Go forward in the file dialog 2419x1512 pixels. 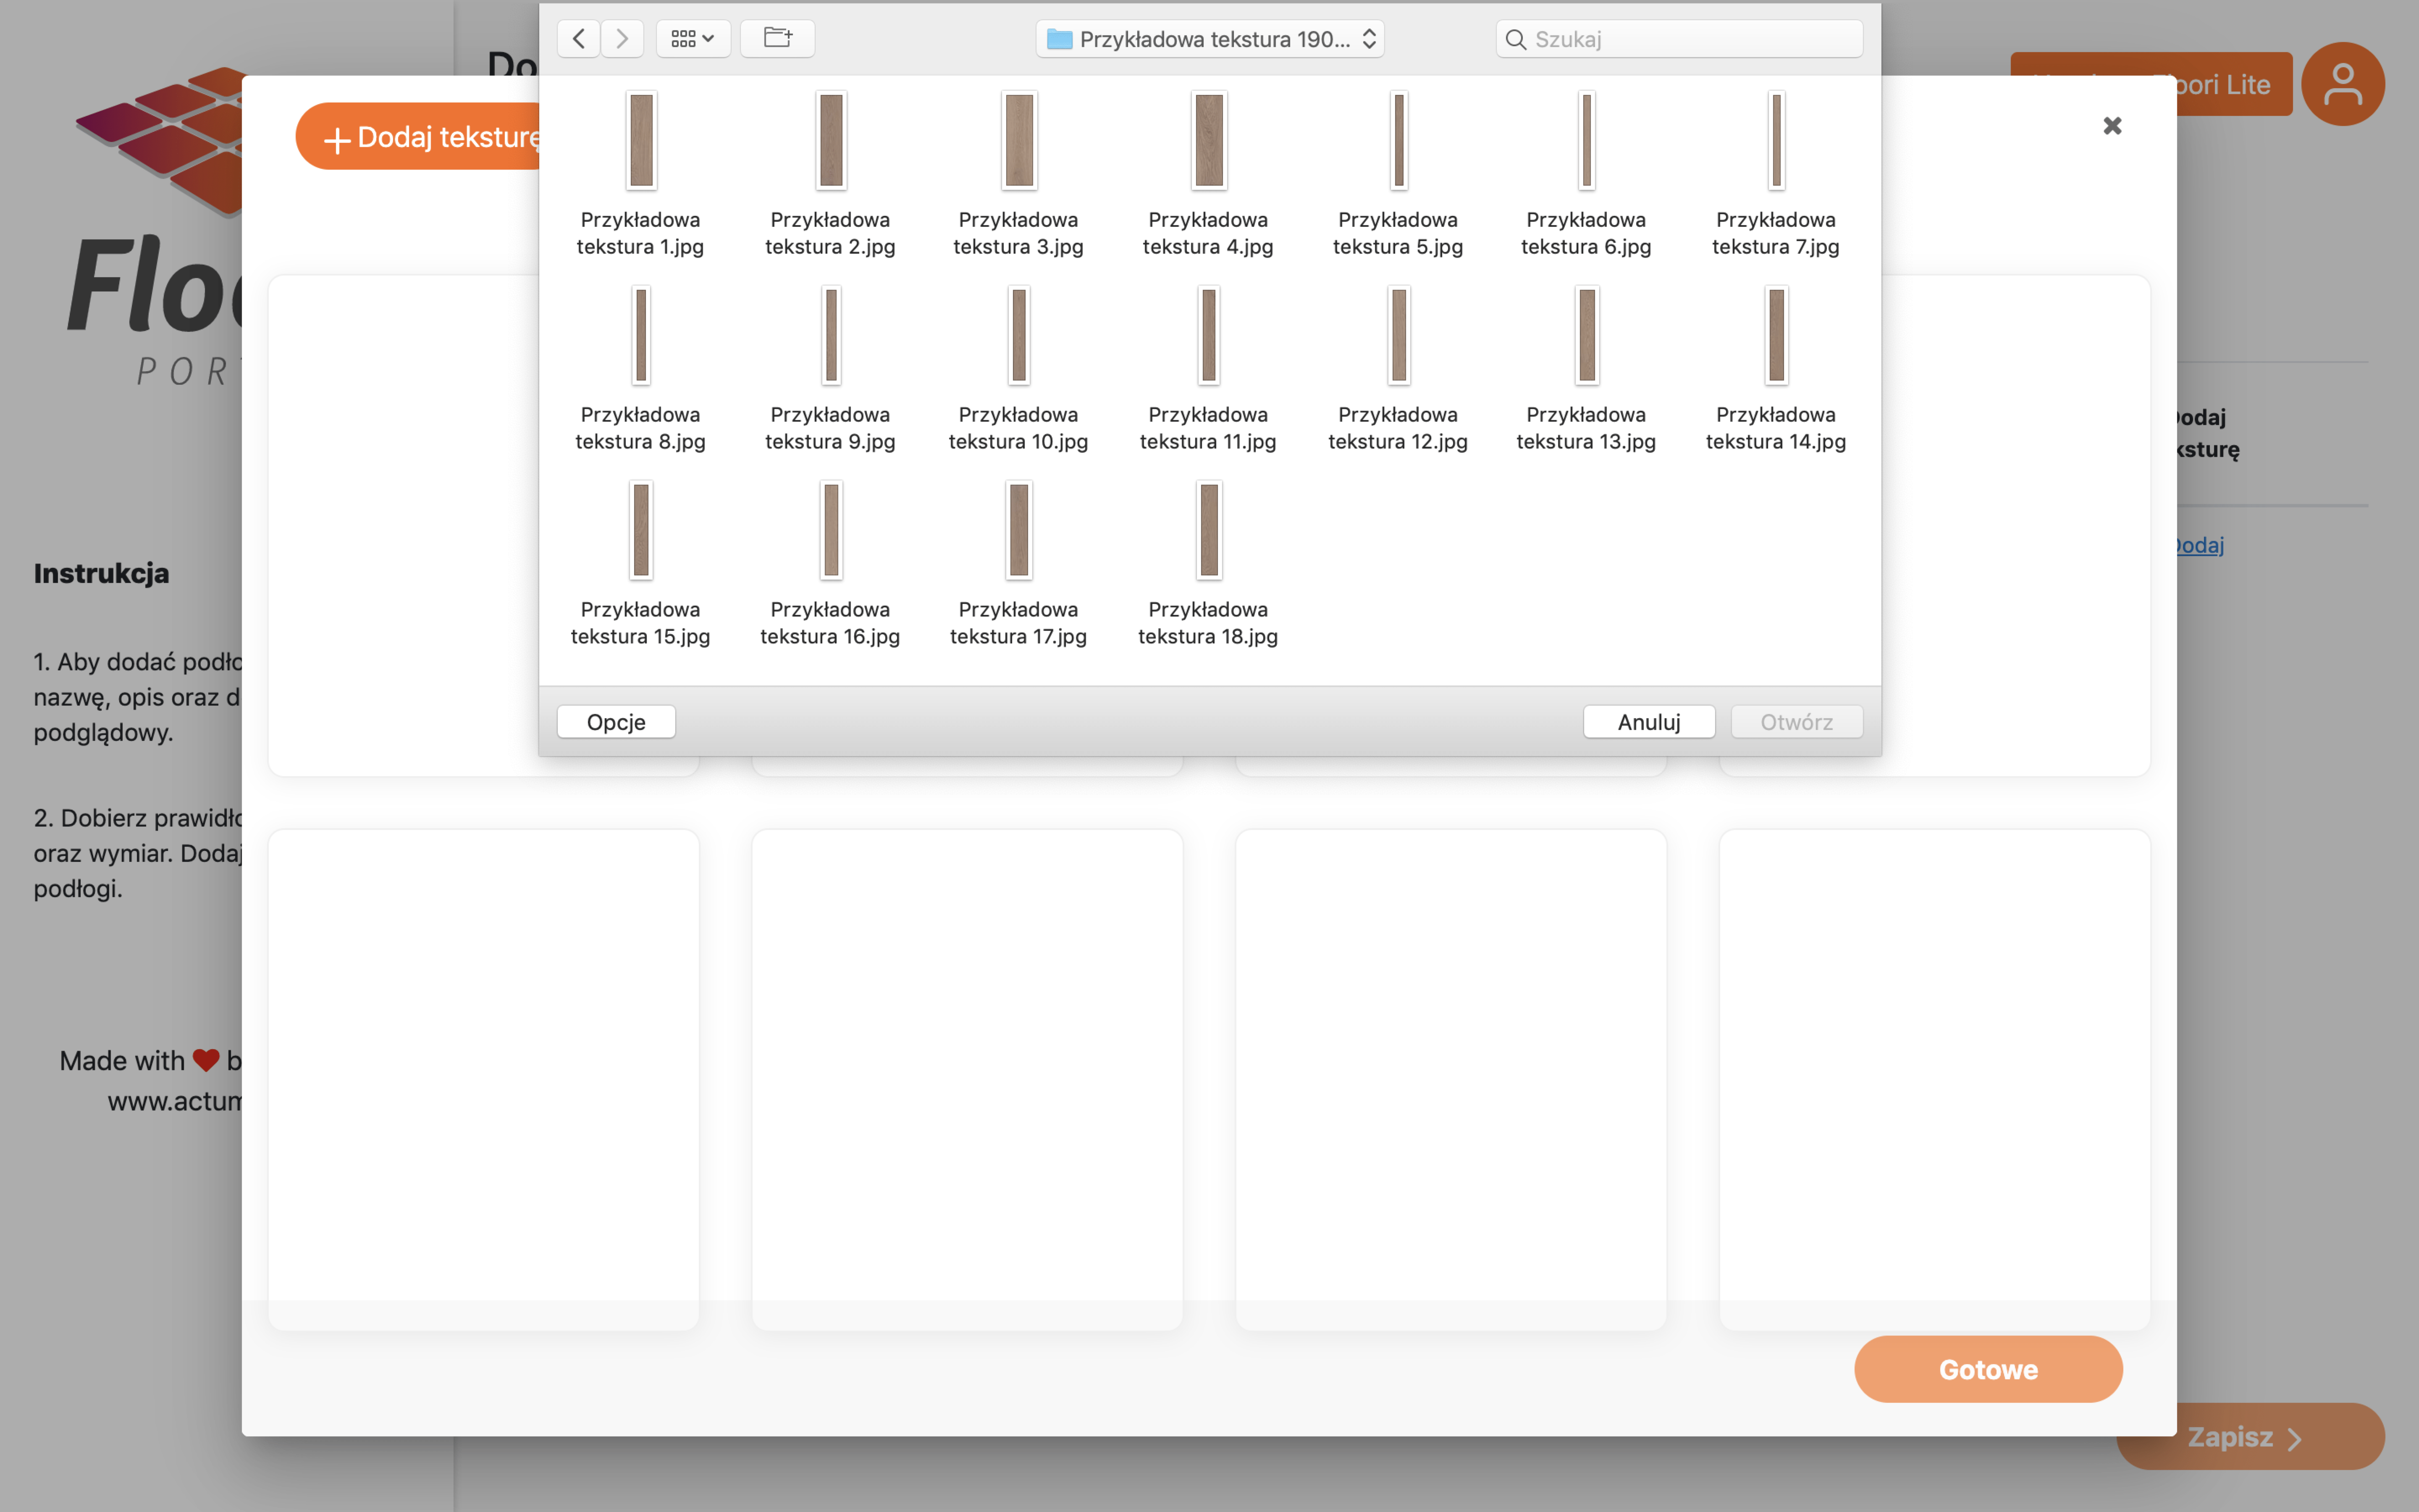[x=622, y=39]
